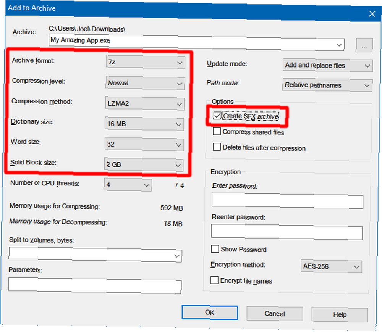Click into the Parameters text field
Screen dimensions: 382x332
point(95,285)
